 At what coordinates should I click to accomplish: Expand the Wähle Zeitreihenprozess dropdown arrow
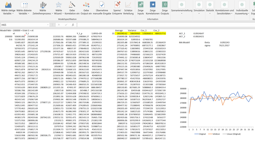coord(52,14)
